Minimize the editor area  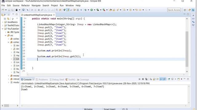pos(184,14)
